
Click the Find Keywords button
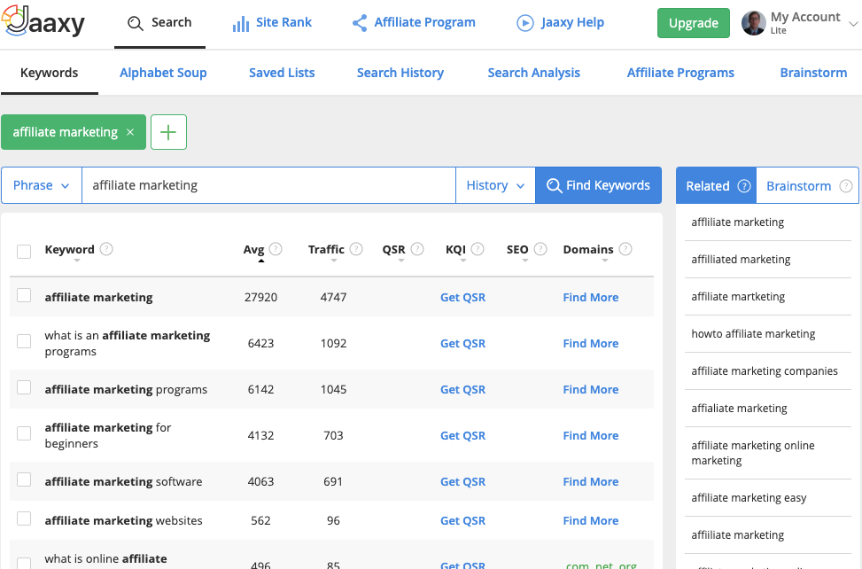click(x=599, y=185)
